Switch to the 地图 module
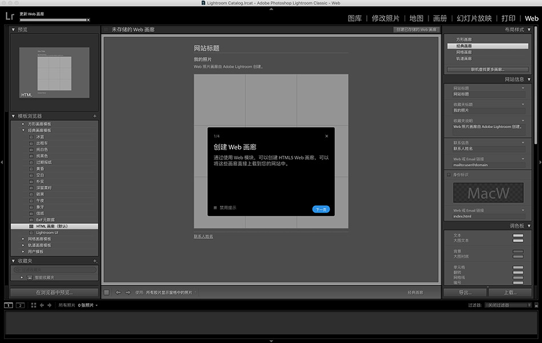The width and height of the screenshot is (542, 343). pyautogui.click(x=416, y=18)
